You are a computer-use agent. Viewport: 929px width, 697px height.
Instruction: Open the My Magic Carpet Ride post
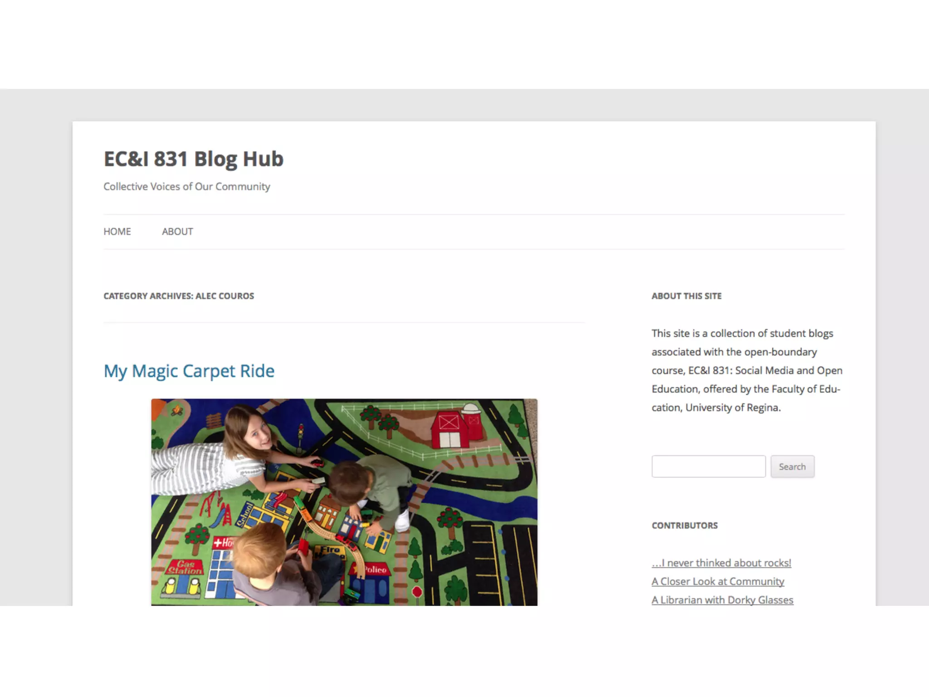[x=189, y=371]
